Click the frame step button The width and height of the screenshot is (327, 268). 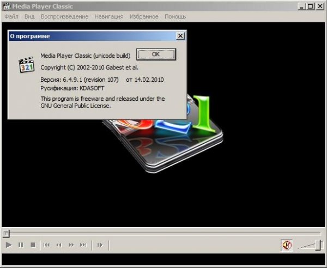coord(100,245)
